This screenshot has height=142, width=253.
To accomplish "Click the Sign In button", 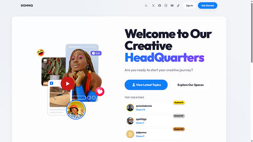I will [x=190, y=6].
